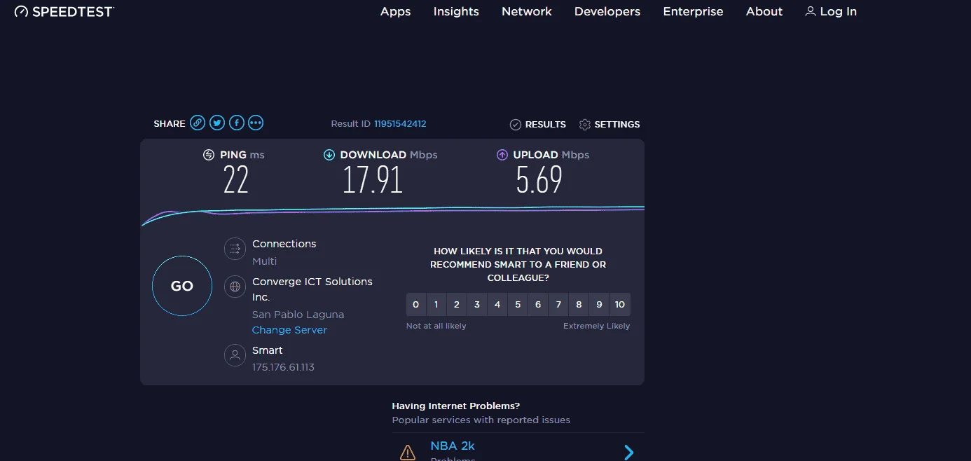The image size is (971, 461).
Task: Click the ping value 22
Action: pos(236,180)
